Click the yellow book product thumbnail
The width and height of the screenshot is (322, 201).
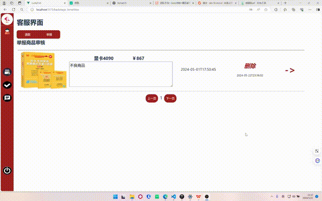click(x=44, y=70)
